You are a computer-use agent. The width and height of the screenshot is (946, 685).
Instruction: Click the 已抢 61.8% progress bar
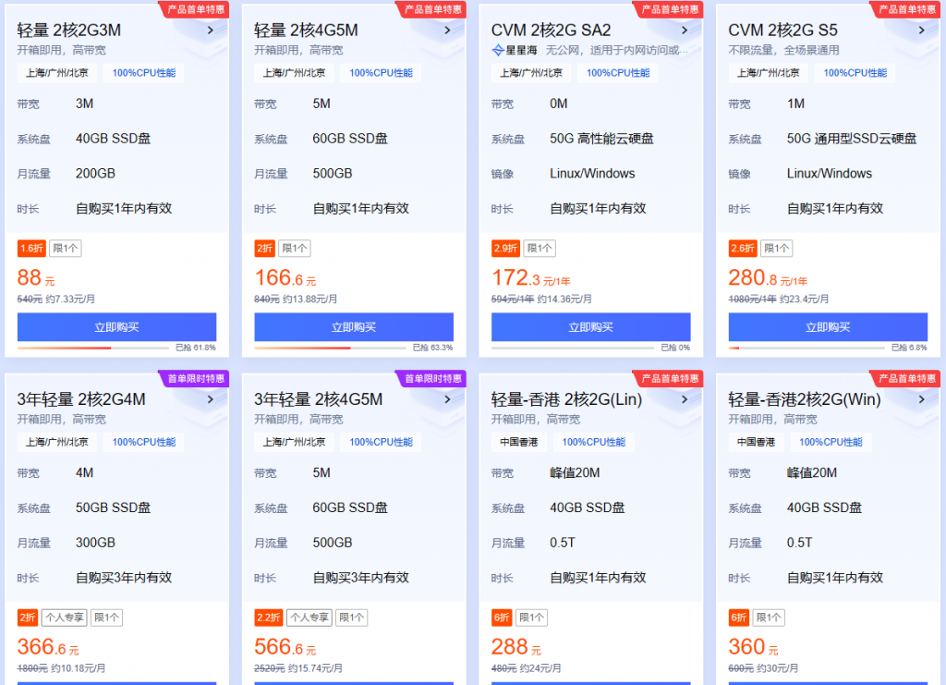tap(93, 348)
